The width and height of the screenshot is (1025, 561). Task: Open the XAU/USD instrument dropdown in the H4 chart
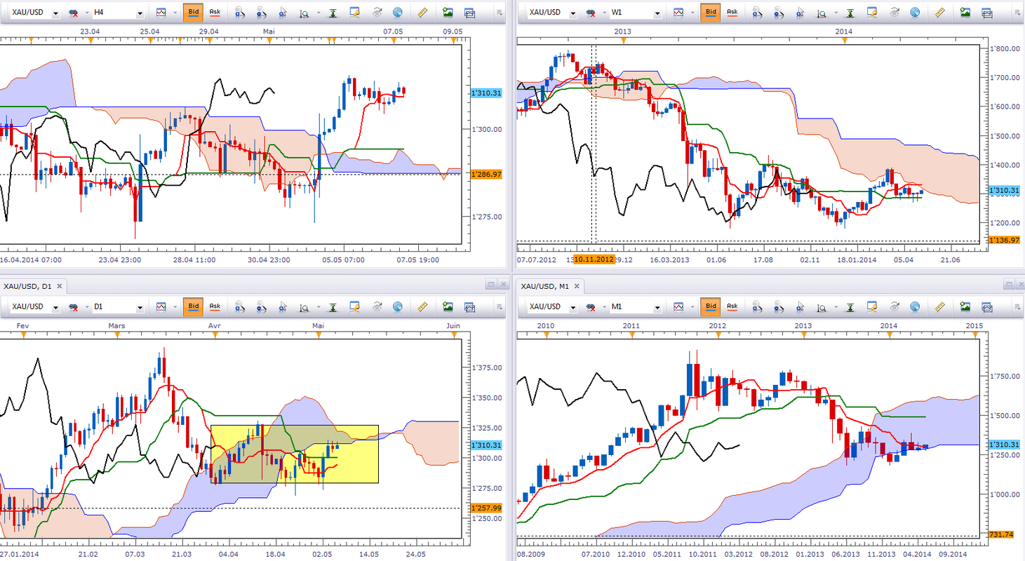(x=55, y=13)
